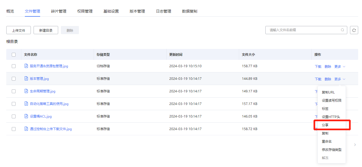Click the 158.72 KB size cell
The height and width of the screenshot is (167, 362).
(x=250, y=129)
